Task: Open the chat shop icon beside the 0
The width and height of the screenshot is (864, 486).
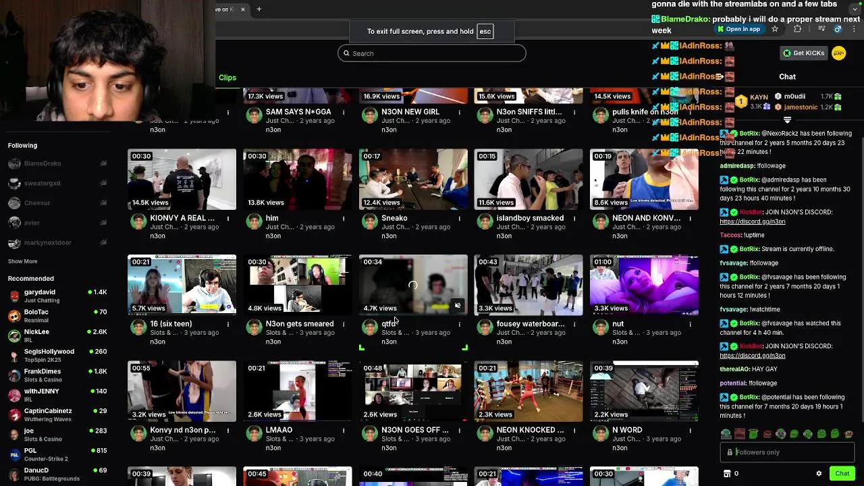Action: pyautogui.click(x=727, y=474)
